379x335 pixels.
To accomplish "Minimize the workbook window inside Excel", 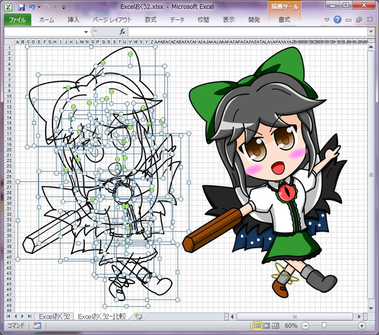I will [348, 20].
